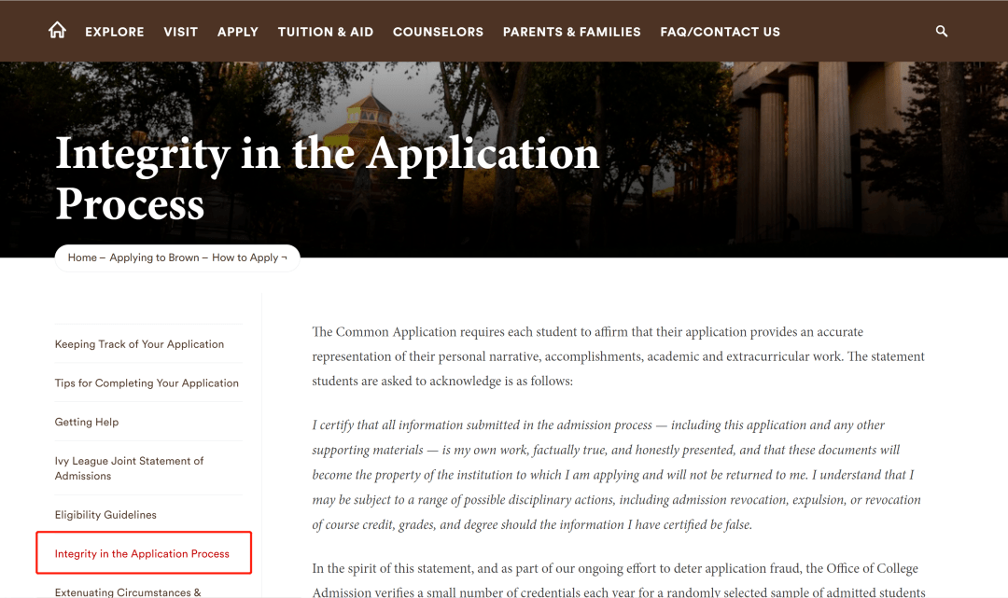Screen dimensions: 1008x598
Task: Open the Explore menu
Action: click(x=115, y=32)
